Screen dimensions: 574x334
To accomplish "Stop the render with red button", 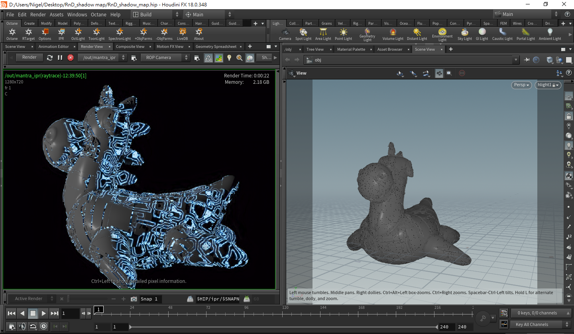I will (71, 57).
